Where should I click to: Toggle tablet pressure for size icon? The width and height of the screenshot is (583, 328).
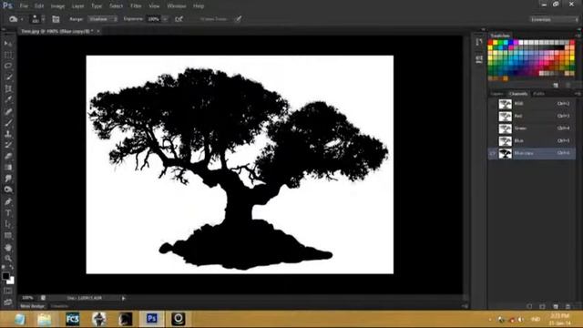[238, 19]
